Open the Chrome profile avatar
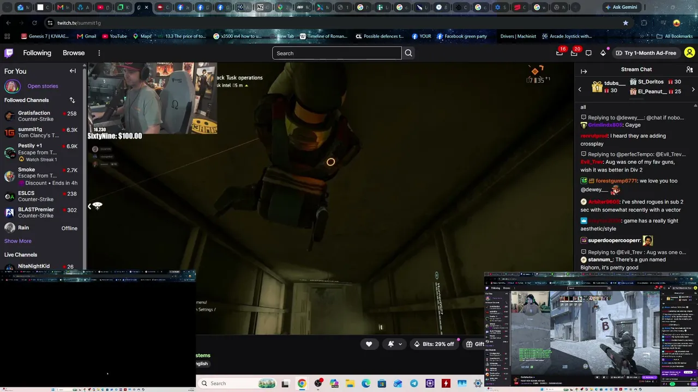698x392 pixels. pyautogui.click(x=677, y=23)
